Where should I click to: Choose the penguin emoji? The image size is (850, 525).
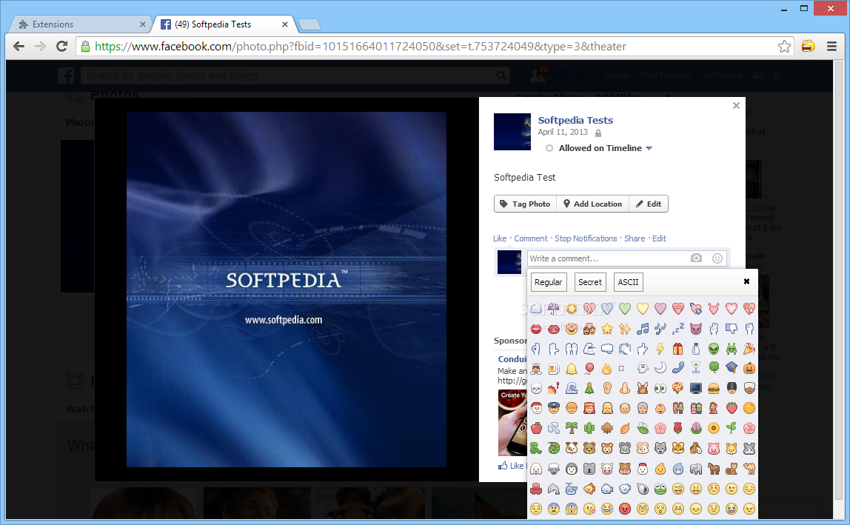click(x=572, y=469)
